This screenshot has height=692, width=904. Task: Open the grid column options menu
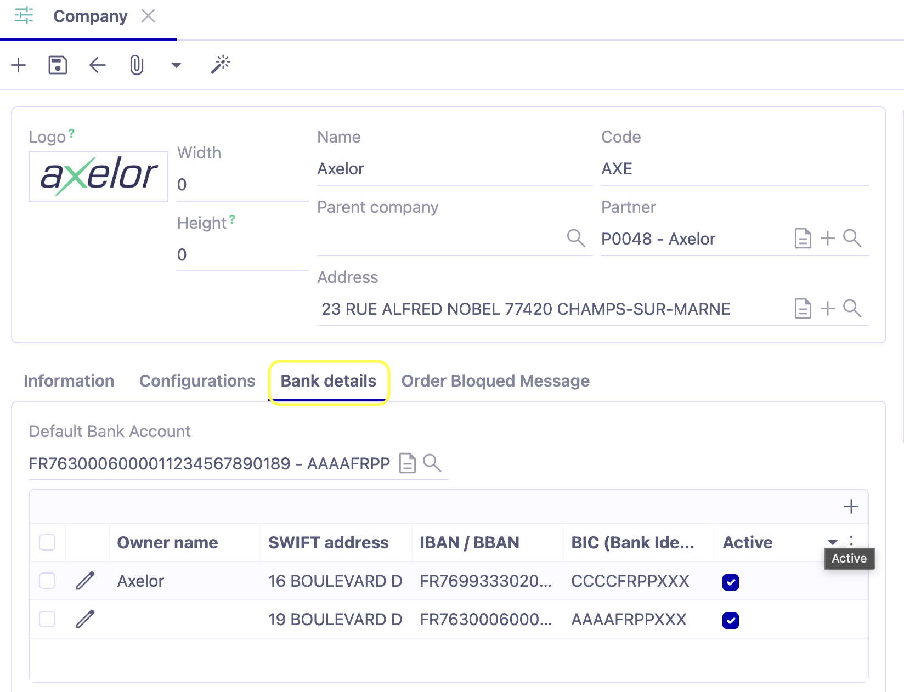tap(850, 542)
